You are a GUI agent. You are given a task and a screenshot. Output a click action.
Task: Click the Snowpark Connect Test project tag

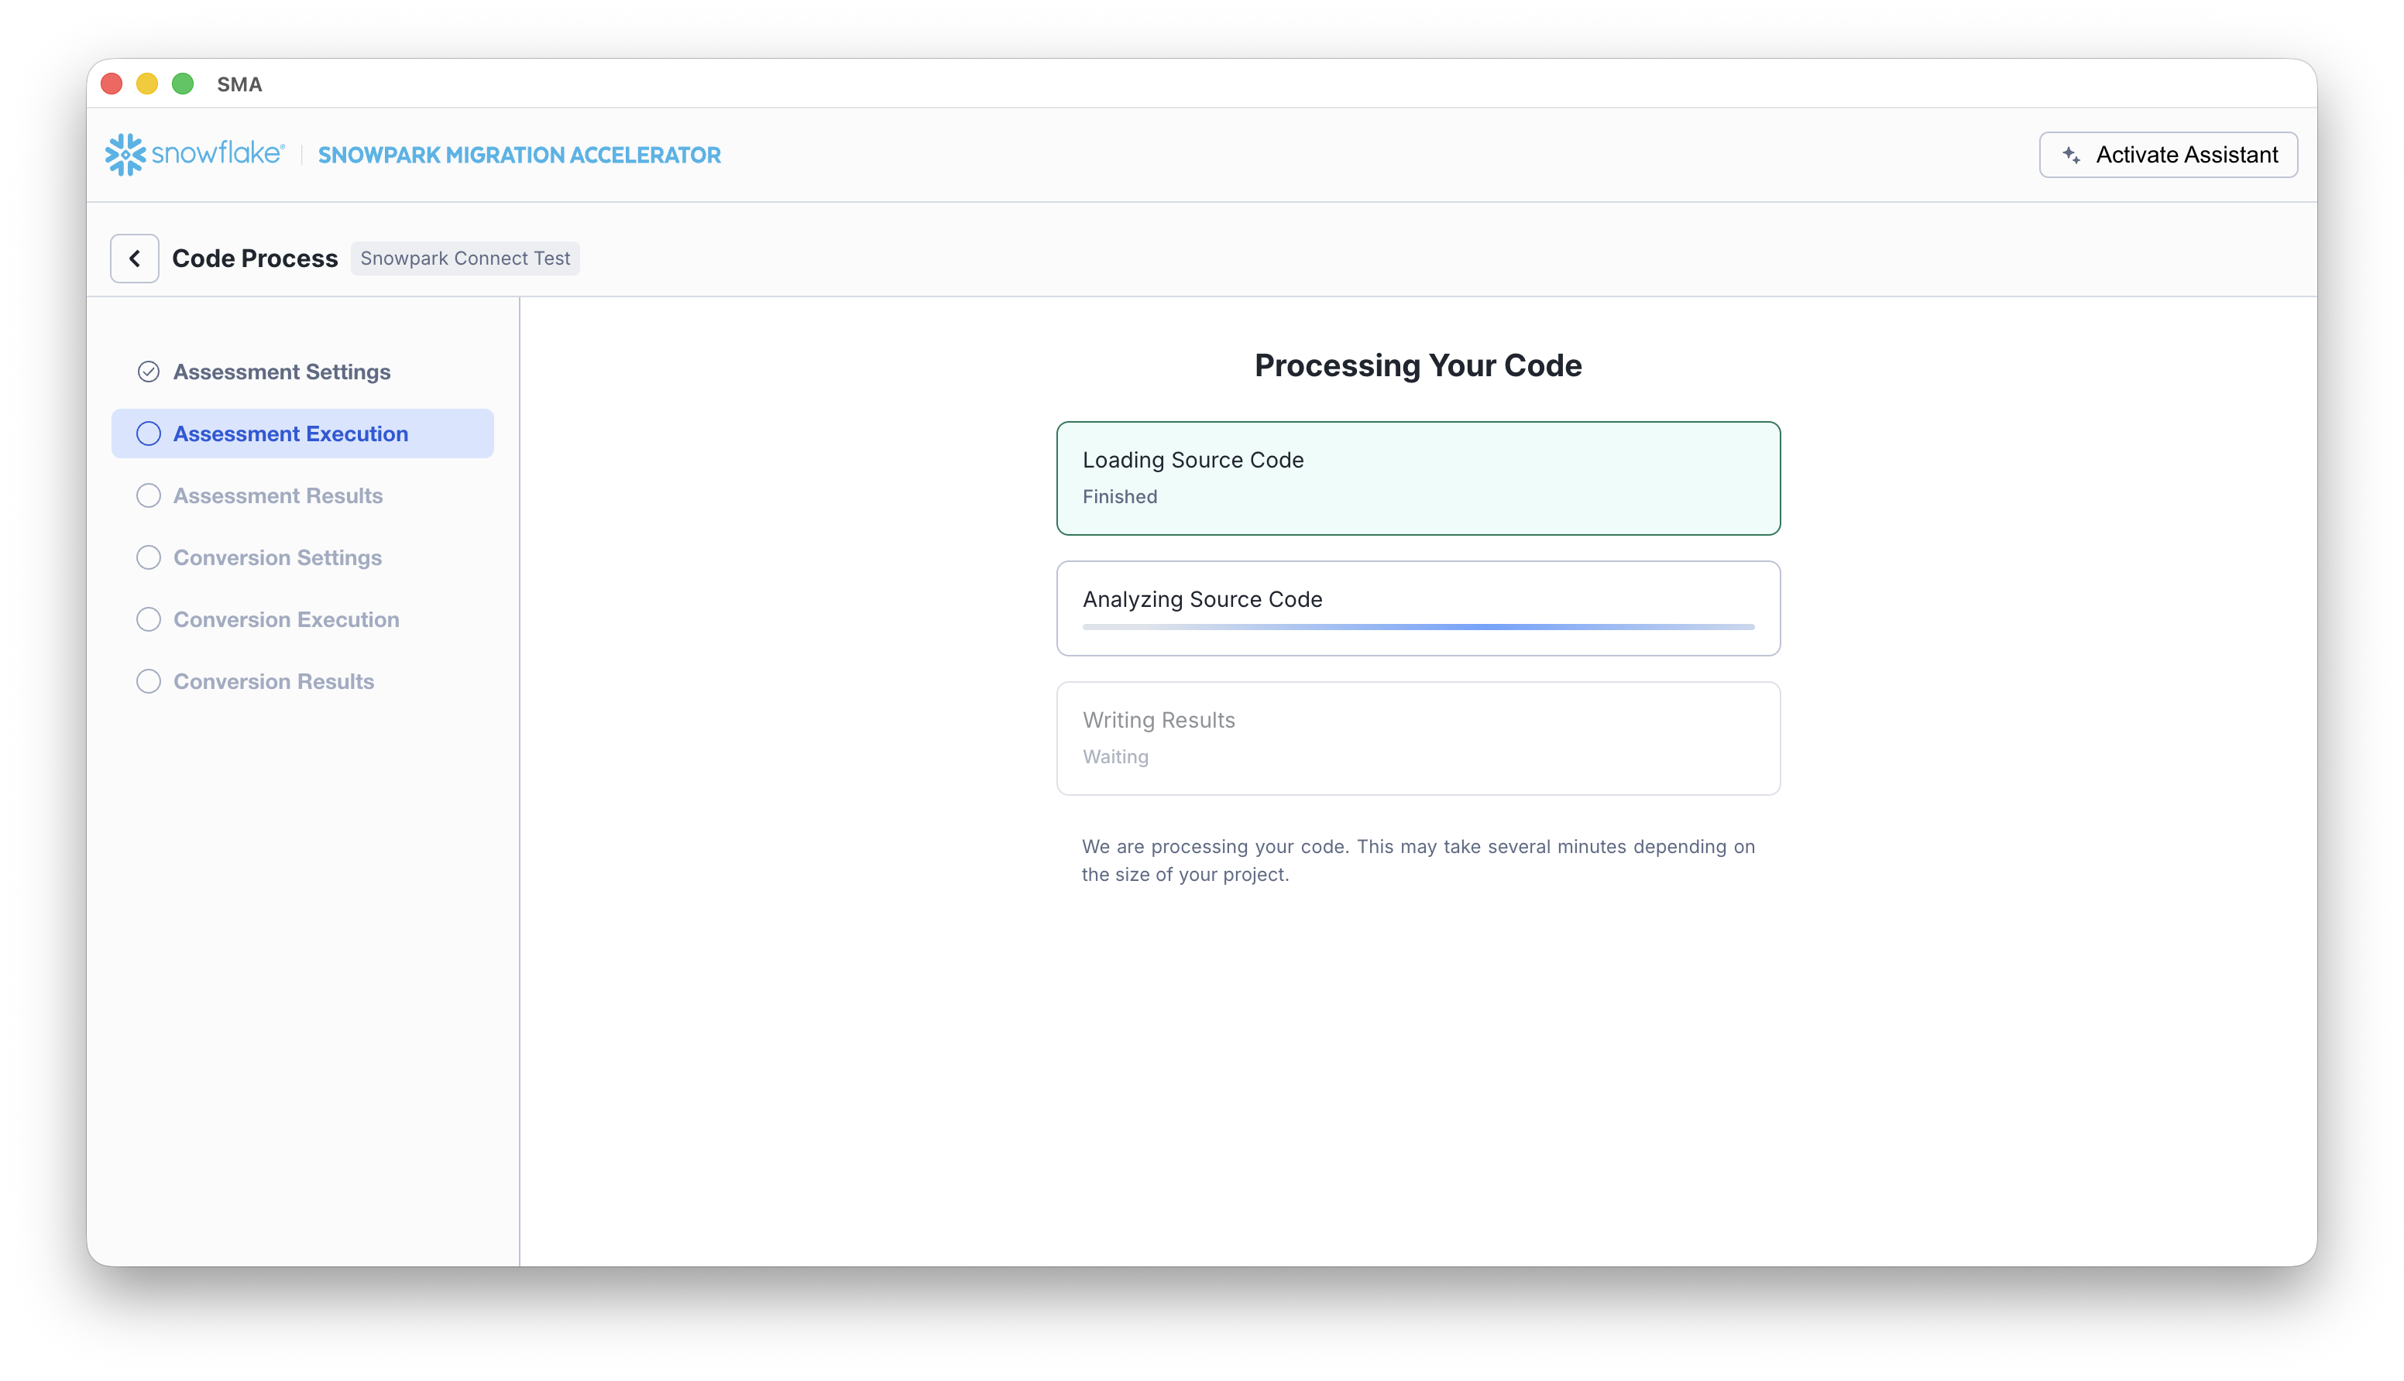tap(465, 258)
